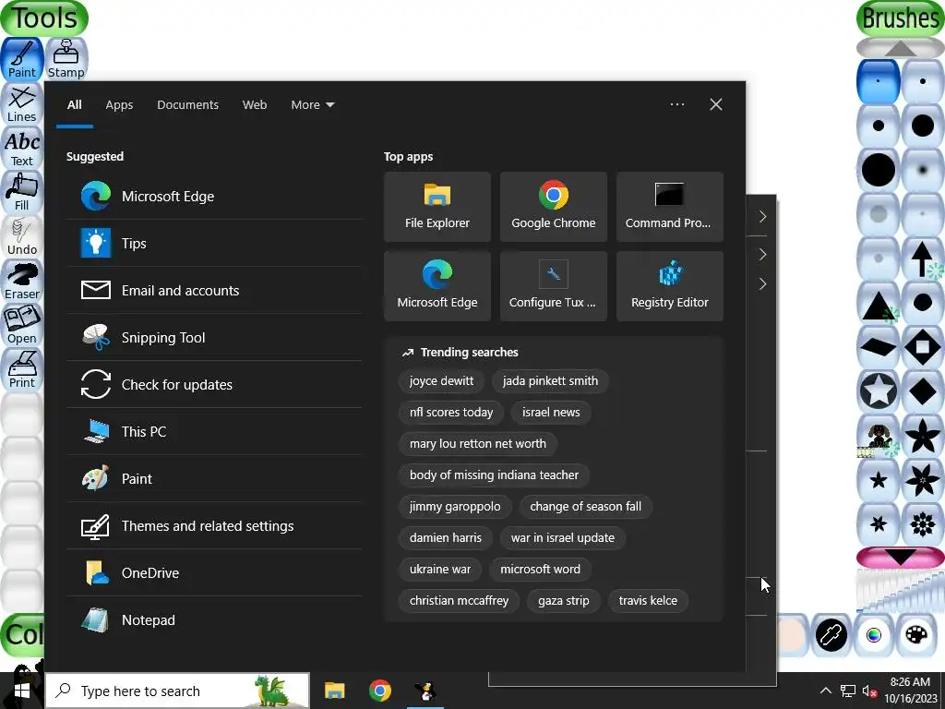
Task: Choose the triangle brush
Action: tap(879, 303)
